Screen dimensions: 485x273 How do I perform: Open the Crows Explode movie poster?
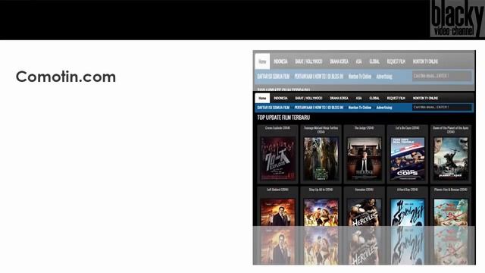pos(278,158)
